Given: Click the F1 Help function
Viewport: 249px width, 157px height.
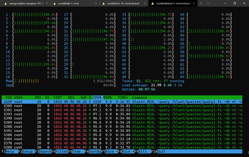Looking at the screenshot, I should pyautogui.click(x=10, y=152).
